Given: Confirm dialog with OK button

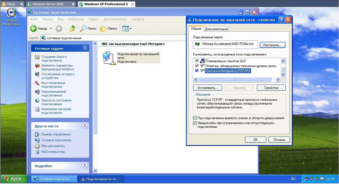Looking at the screenshot, I should pos(255,140).
